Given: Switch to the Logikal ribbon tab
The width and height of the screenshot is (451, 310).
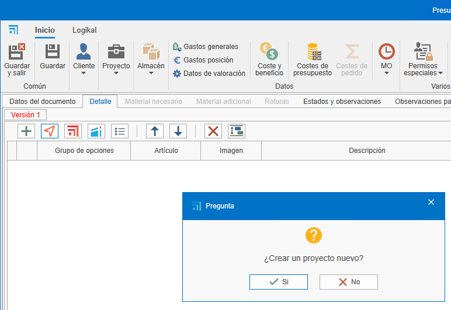Looking at the screenshot, I should pos(84,30).
